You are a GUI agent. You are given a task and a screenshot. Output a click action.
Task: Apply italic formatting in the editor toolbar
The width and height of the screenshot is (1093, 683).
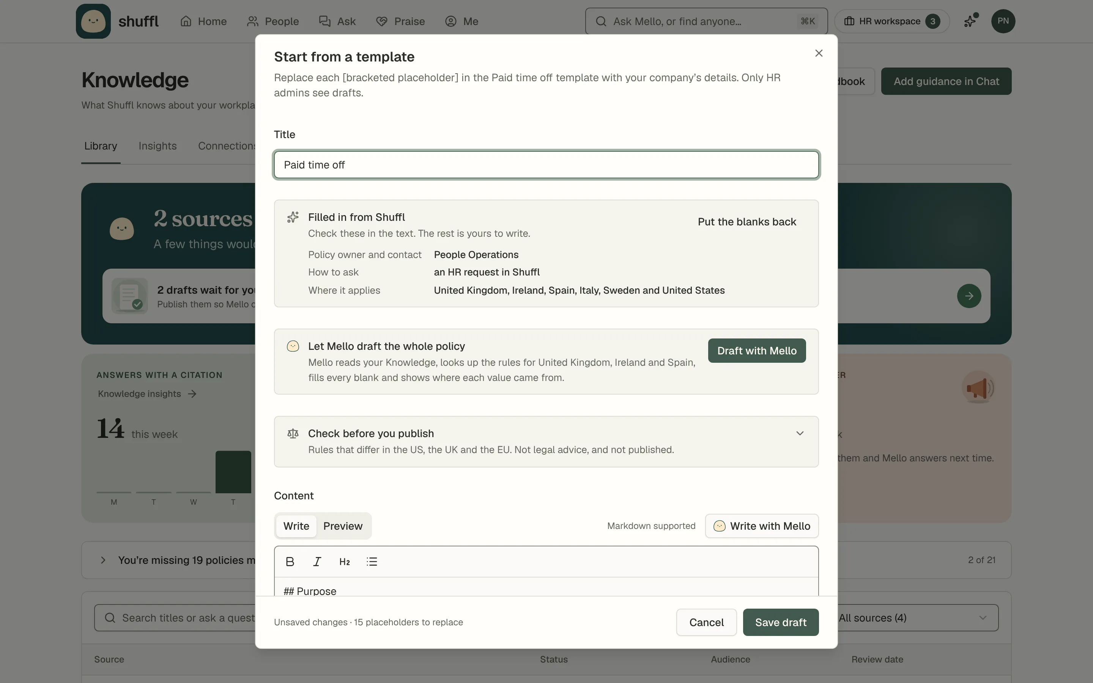[317, 562]
